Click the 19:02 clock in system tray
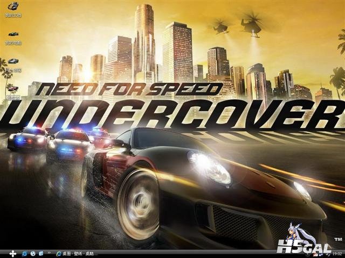This screenshot has height=258, width=345. [337, 253]
